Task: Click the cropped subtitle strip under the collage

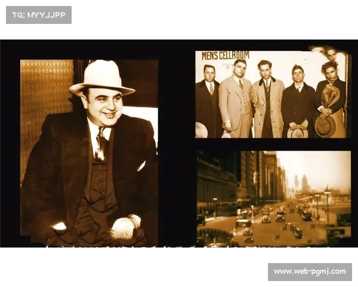Action: 179,246
